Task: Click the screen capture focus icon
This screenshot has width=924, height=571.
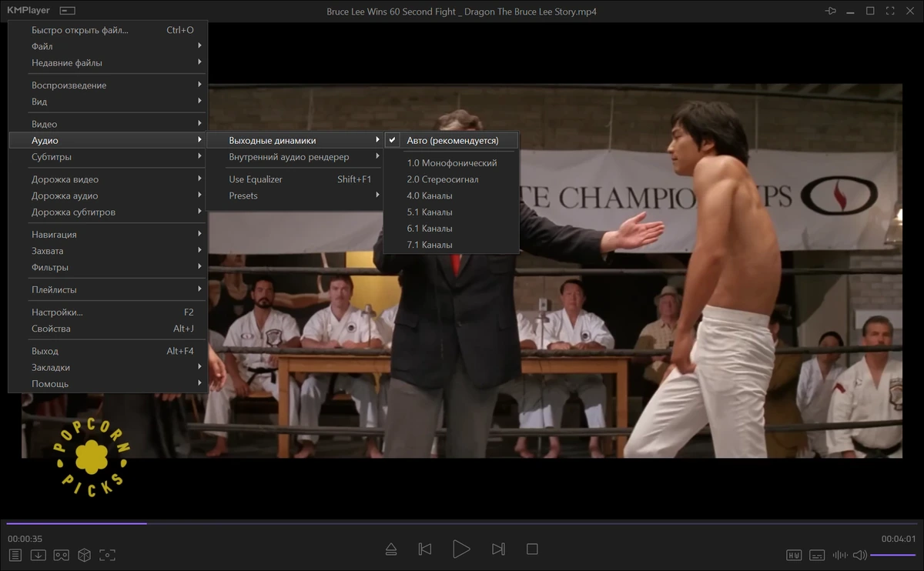Action: pyautogui.click(x=108, y=555)
